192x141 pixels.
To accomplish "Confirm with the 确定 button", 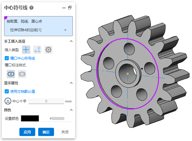I will coord(46,132).
